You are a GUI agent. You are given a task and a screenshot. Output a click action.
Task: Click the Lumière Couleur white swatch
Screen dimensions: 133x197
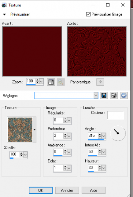click(115, 115)
